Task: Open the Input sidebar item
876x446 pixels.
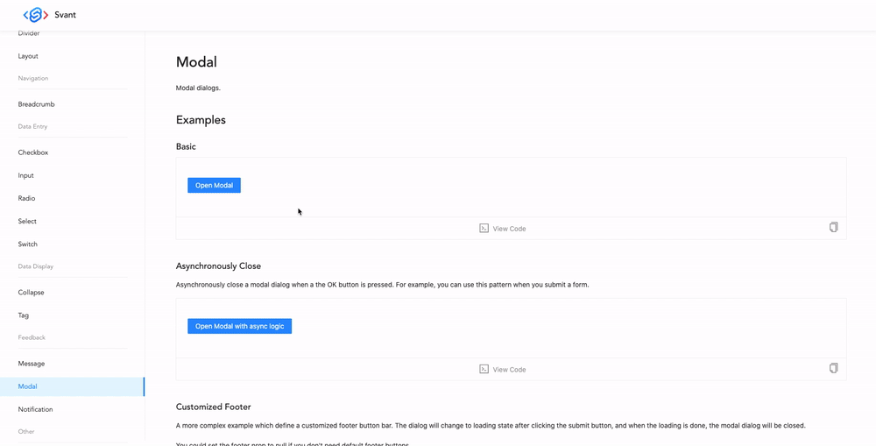Action: (x=26, y=176)
